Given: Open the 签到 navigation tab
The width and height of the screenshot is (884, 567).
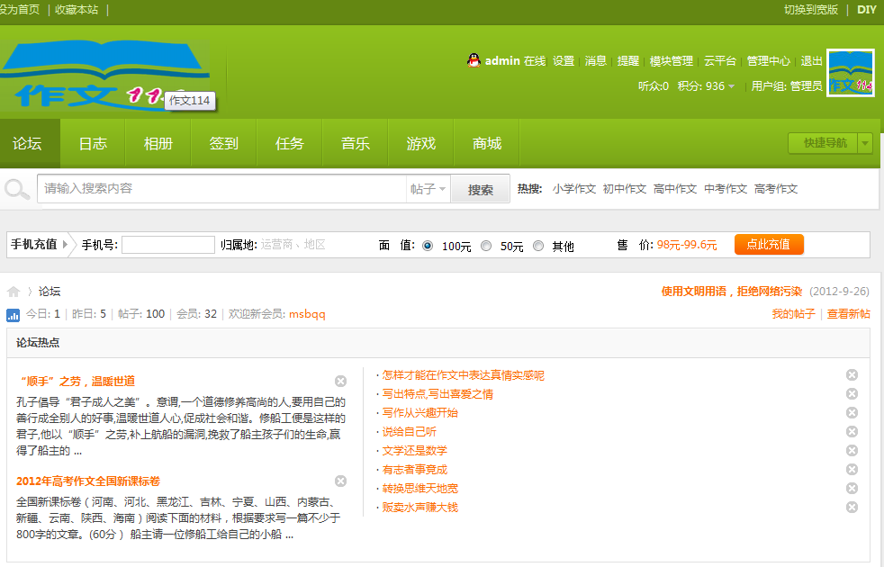Looking at the screenshot, I should pos(224,144).
